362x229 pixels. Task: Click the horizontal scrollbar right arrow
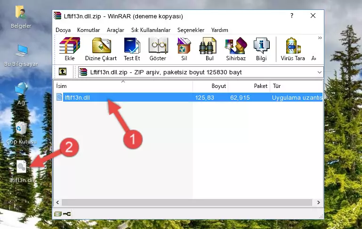318,203
